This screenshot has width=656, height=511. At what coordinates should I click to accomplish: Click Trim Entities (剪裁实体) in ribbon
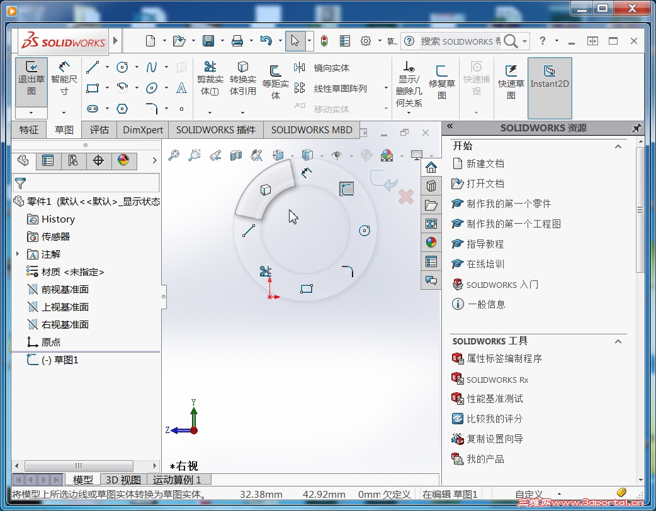[x=210, y=78]
